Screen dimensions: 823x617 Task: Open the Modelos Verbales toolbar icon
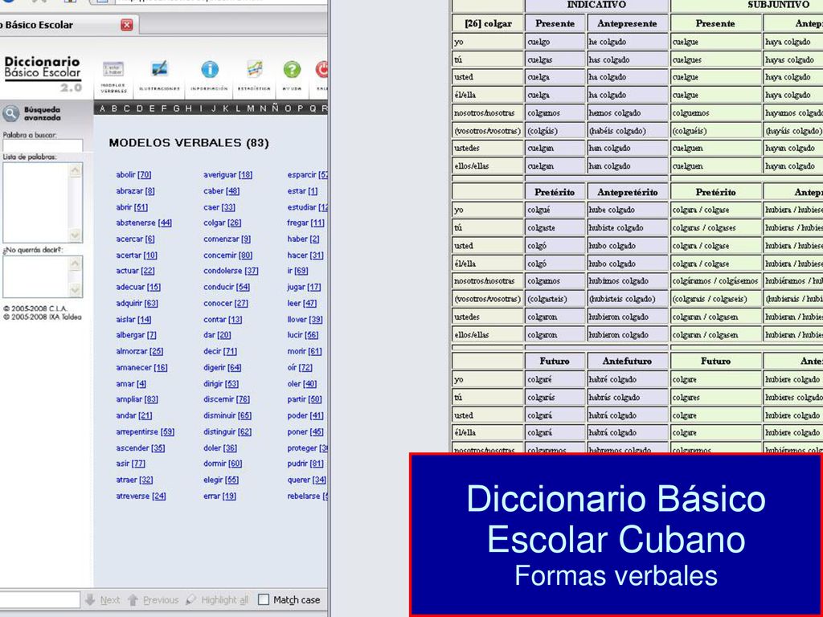(113, 76)
